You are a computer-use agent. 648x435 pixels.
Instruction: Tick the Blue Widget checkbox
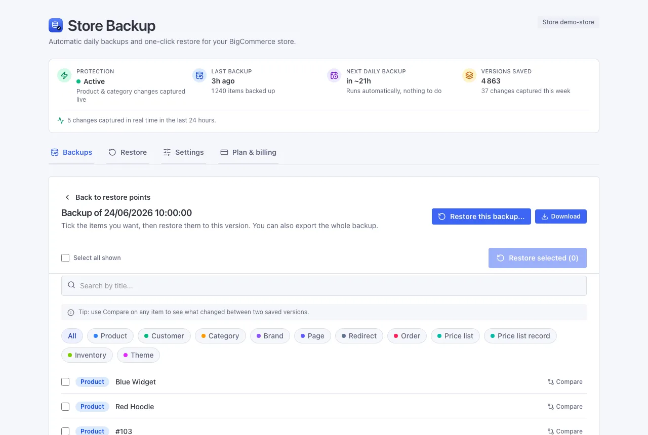tap(65, 382)
